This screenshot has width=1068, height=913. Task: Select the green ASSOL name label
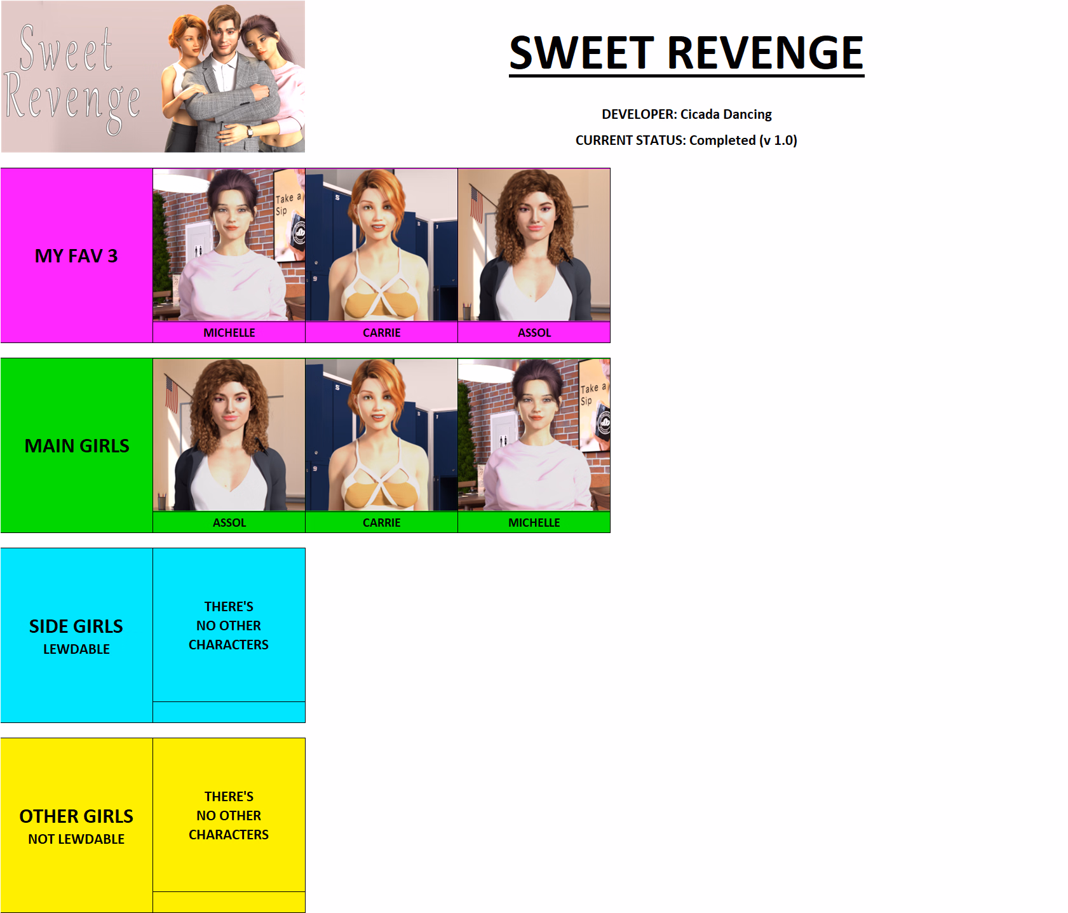pyautogui.click(x=229, y=522)
